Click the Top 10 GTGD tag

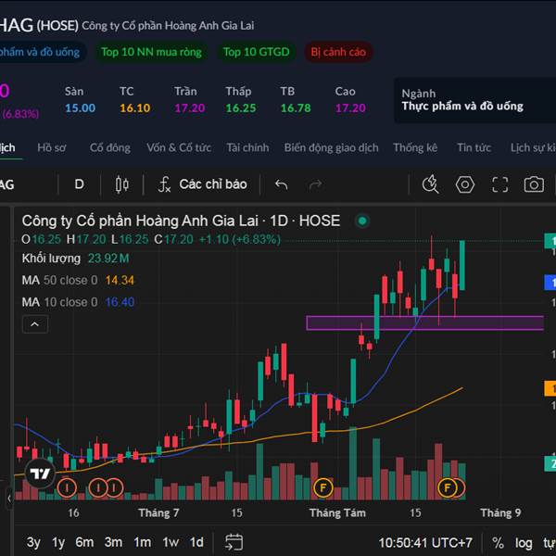click(257, 52)
